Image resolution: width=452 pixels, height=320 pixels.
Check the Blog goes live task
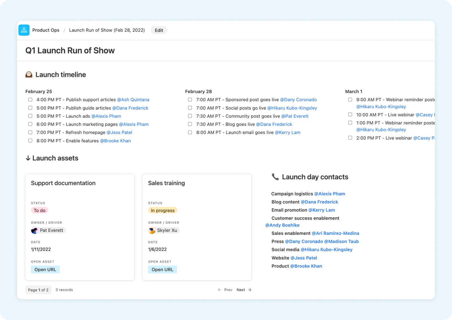click(x=190, y=124)
